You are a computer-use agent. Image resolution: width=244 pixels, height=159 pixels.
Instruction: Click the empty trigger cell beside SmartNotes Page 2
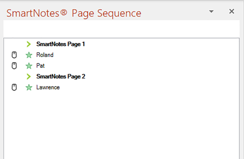pos(14,76)
